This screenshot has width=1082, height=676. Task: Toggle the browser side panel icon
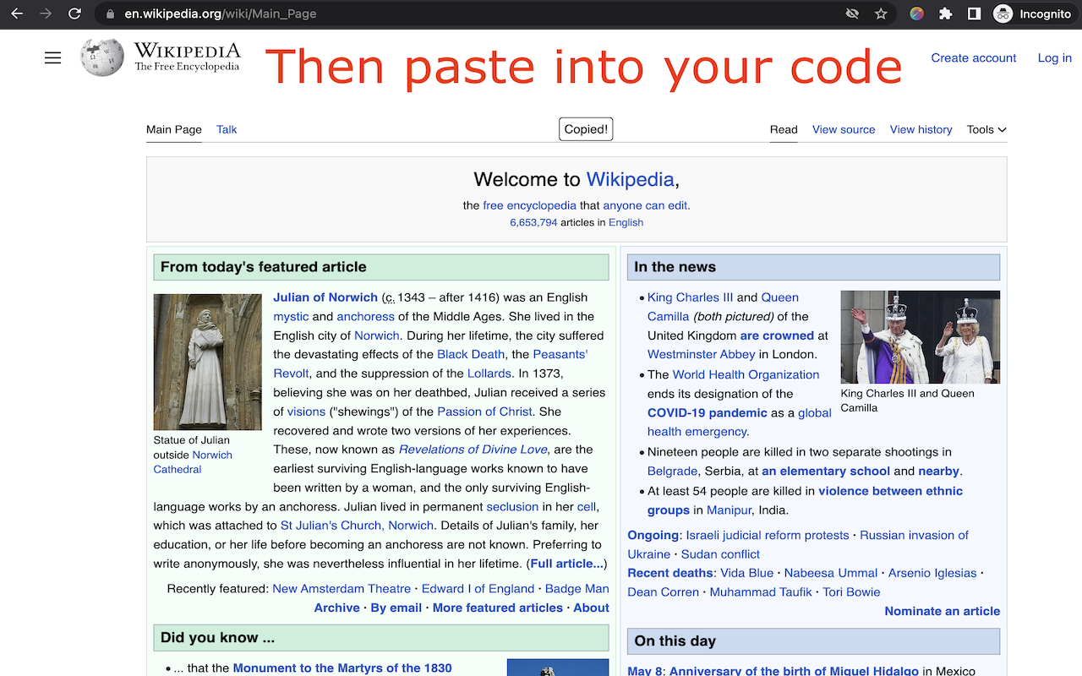click(974, 14)
